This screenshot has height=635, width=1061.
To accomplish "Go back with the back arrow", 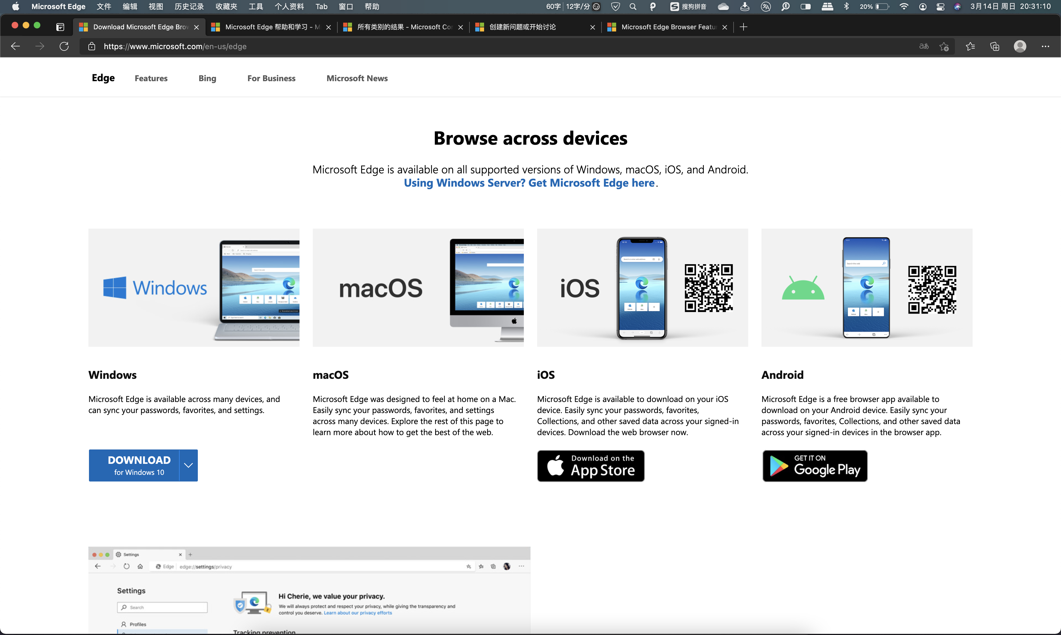I will [x=15, y=46].
